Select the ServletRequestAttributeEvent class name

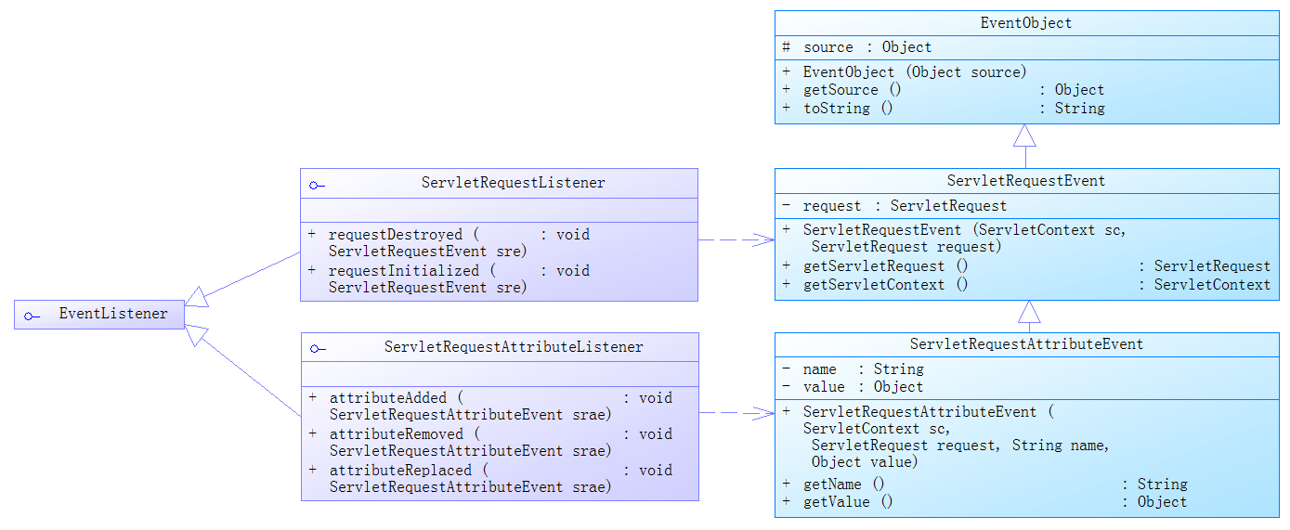(x=1025, y=344)
